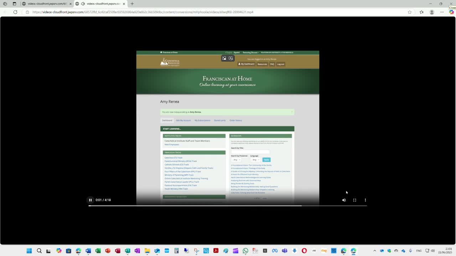Click the address bar URL
456x256 pixels.
pyautogui.click(x=143, y=12)
